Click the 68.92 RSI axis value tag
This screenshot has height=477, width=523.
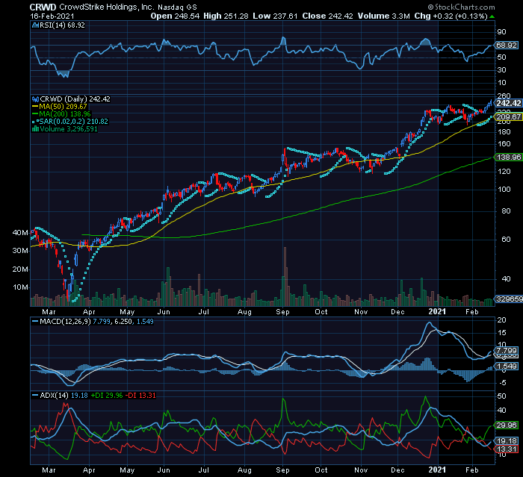(x=507, y=45)
